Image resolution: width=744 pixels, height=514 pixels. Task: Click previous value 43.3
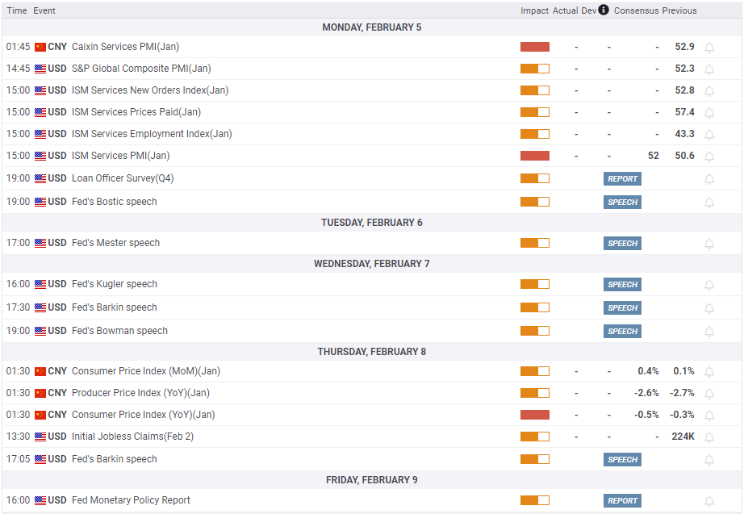[x=684, y=134]
